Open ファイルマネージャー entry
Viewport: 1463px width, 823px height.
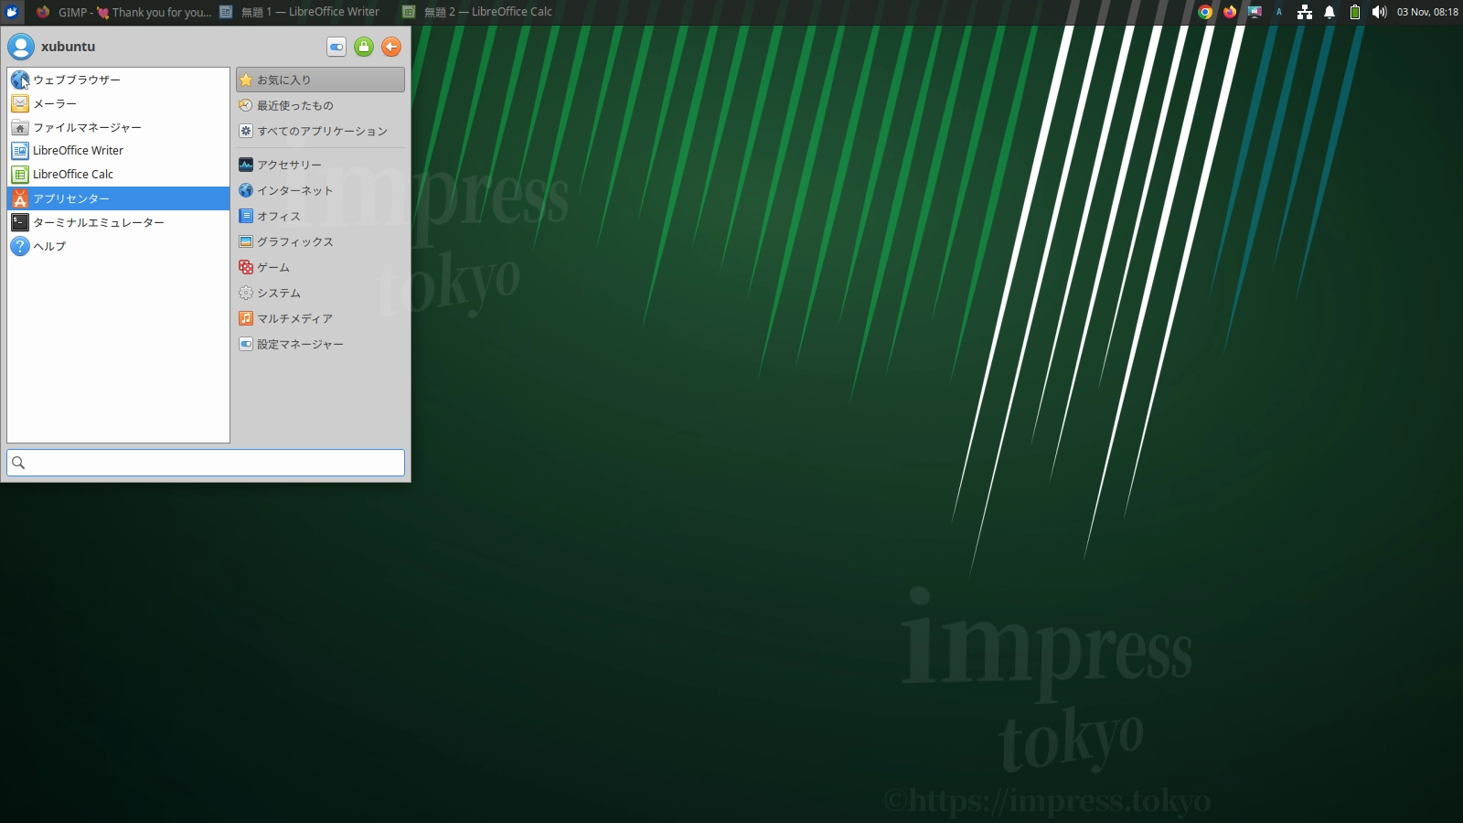118,127
